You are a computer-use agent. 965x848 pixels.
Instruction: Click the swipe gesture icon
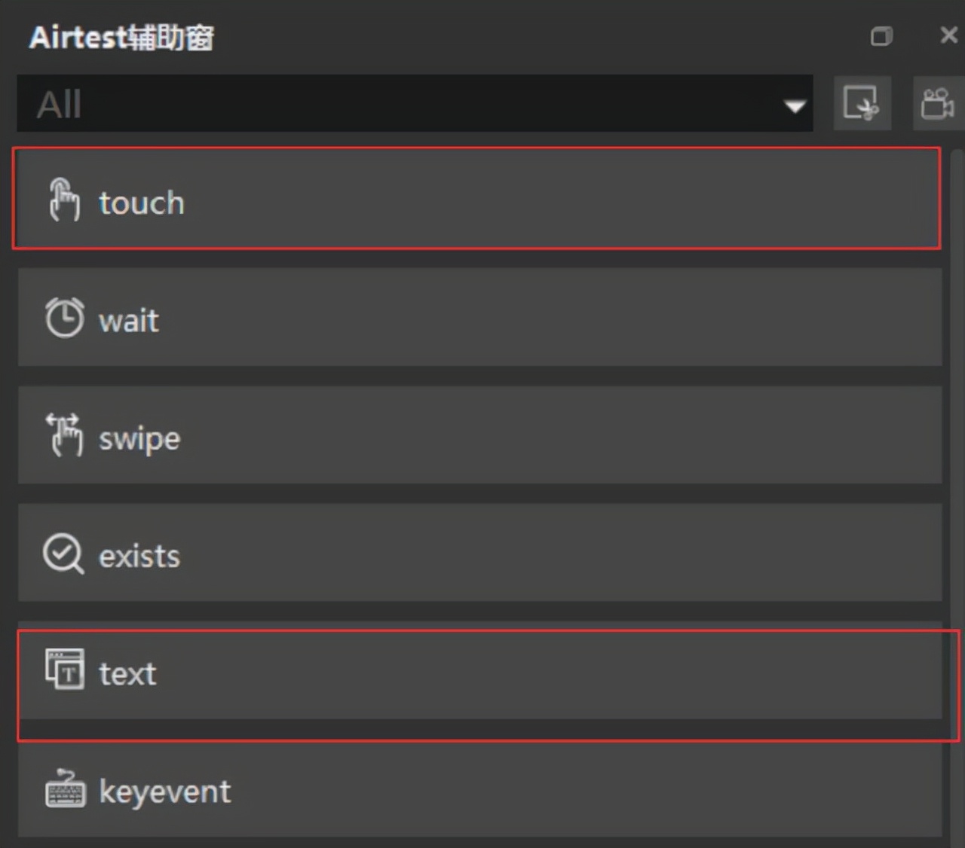tap(64, 435)
